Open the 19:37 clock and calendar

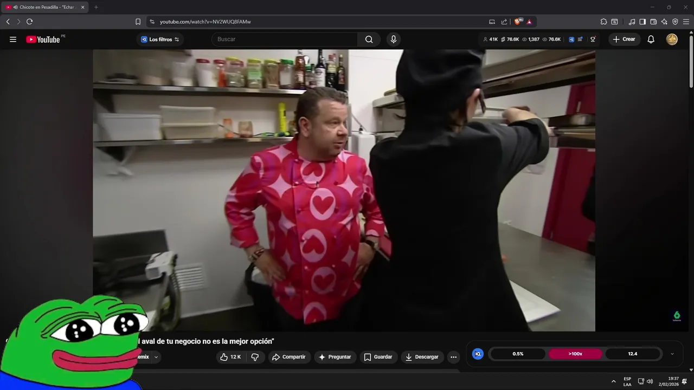click(669, 381)
